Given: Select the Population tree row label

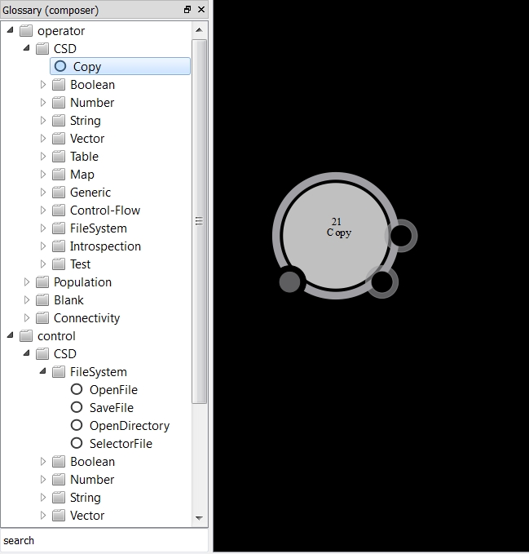Looking at the screenshot, I should [82, 282].
